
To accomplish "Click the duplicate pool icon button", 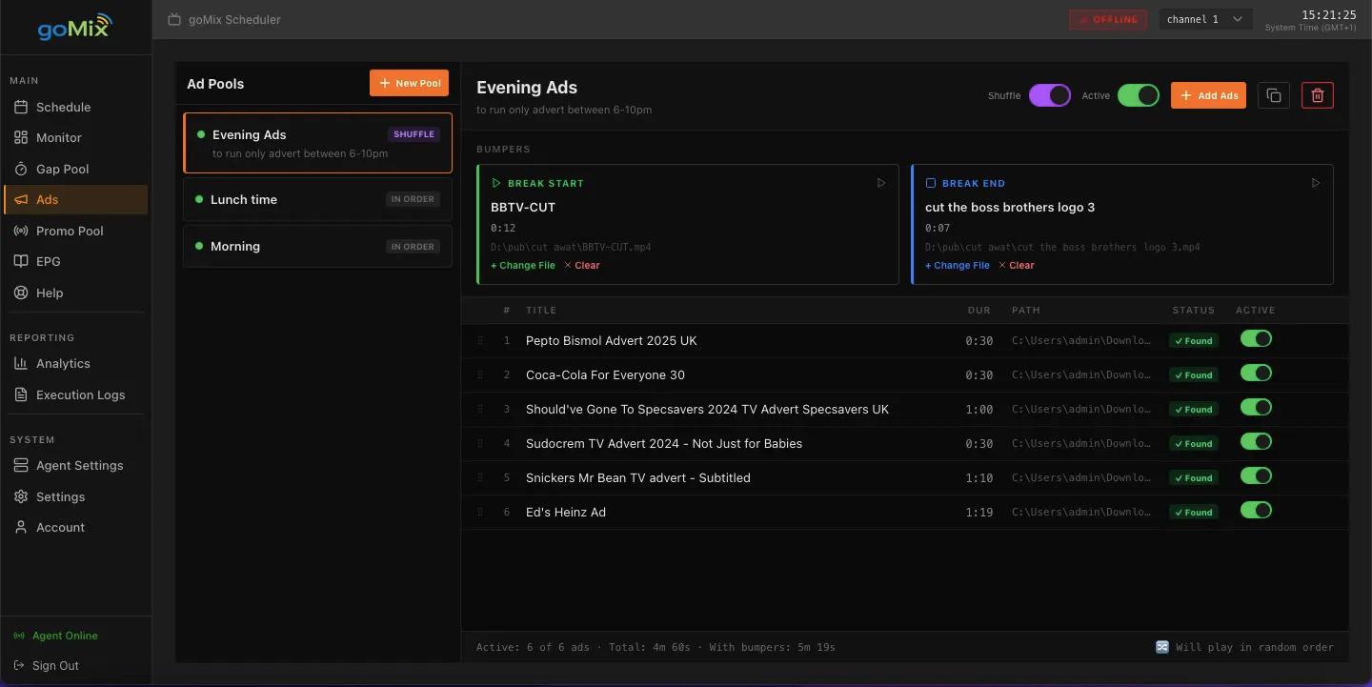I will 1274,95.
